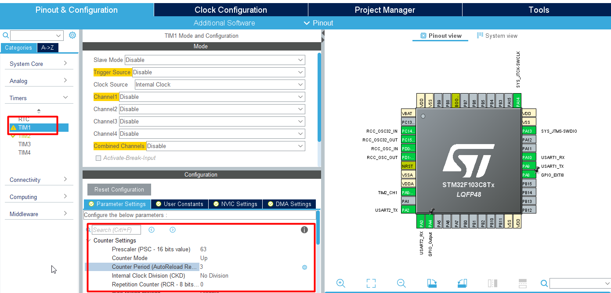The width and height of the screenshot is (611, 293).
Task: Open the User Constants tab
Action: pyautogui.click(x=179, y=204)
